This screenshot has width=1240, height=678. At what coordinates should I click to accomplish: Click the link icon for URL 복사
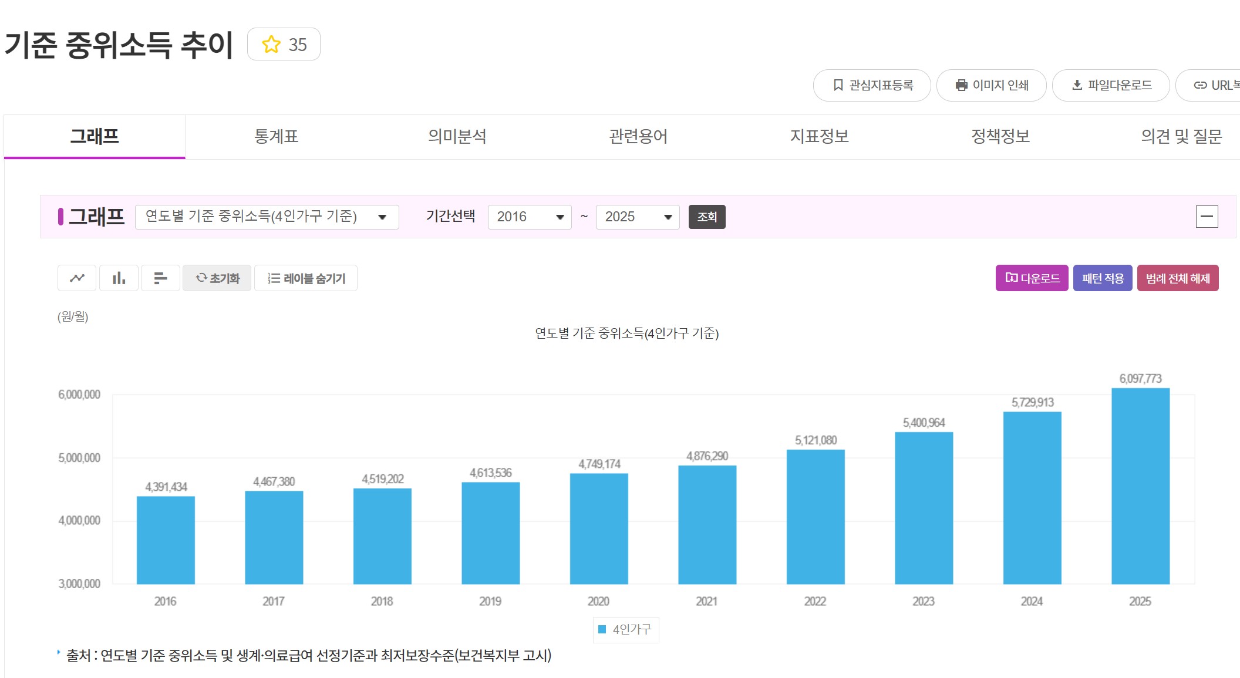point(1197,85)
